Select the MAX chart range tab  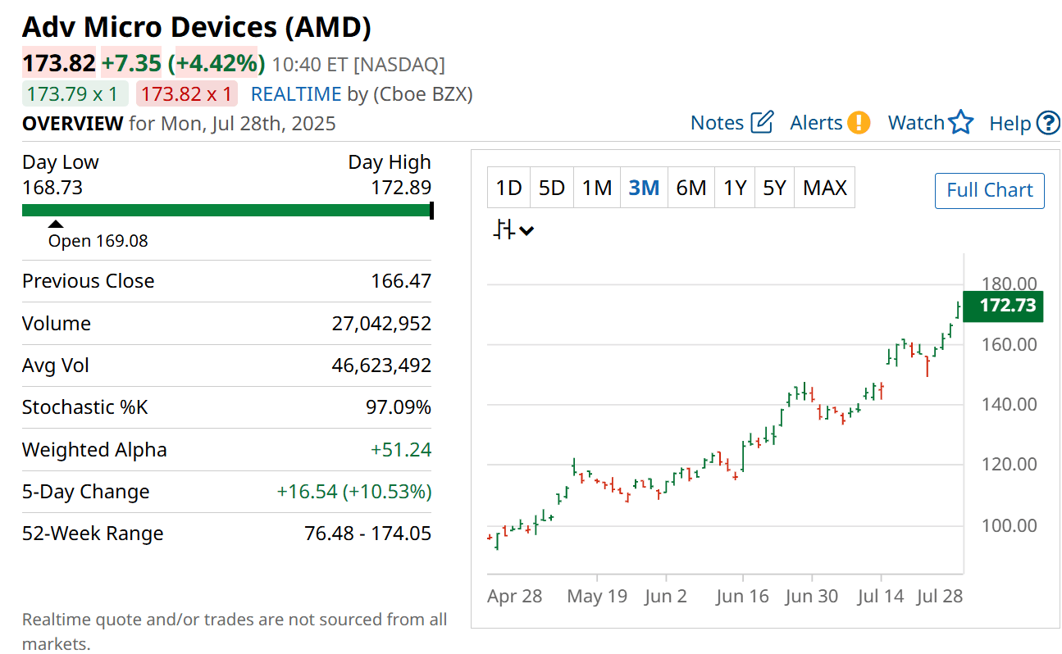[825, 188]
